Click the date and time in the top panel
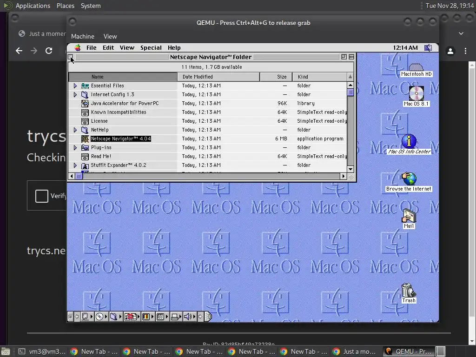The width and height of the screenshot is (476, 357). (x=450, y=6)
